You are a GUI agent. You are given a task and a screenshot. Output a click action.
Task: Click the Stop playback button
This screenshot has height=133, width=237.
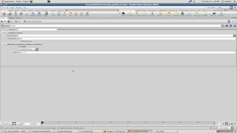(x=14, y=124)
